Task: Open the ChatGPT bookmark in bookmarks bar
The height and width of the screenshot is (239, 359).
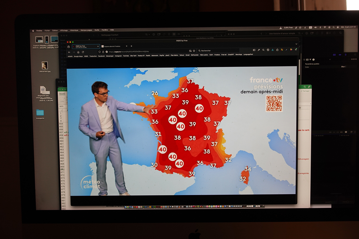Action: pyautogui.click(x=231, y=55)
